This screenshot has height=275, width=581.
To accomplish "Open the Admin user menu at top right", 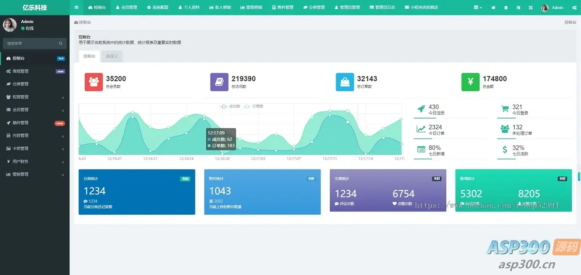I will (x=552, y=8).
